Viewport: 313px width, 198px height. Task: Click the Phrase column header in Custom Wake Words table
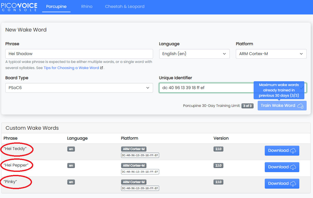(10, 138)
